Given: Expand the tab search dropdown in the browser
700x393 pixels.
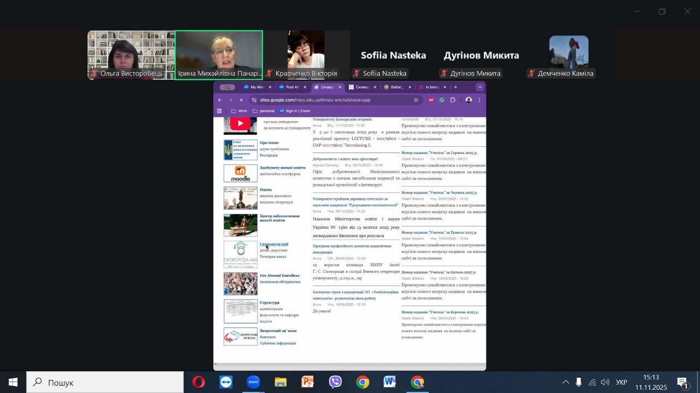Looking at the screenshot, I should [x=480, y=87].
